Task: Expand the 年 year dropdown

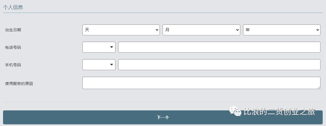Action: pyautogui.click(x=282, y=30)
